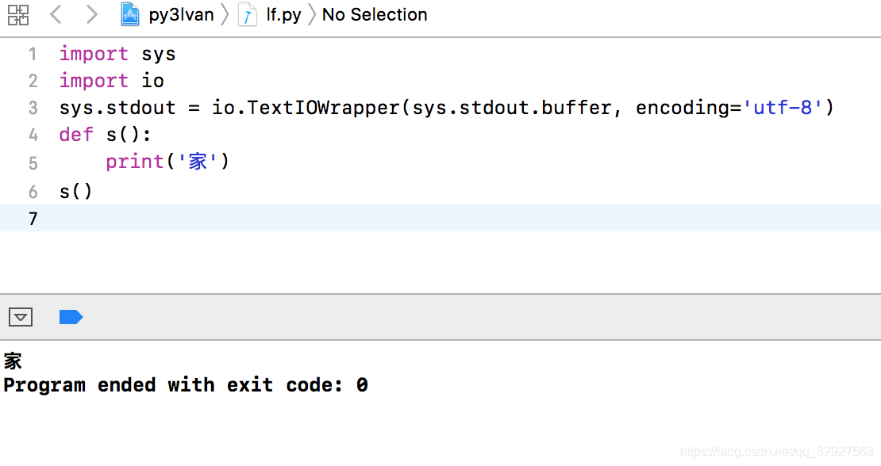Click the line 4 gutter number

(33, 136)
